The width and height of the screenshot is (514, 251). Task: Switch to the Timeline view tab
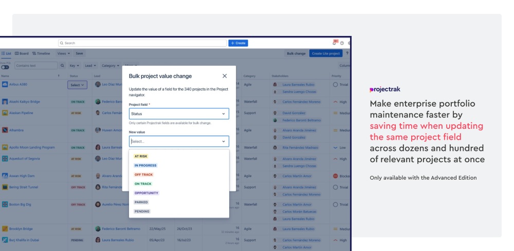(41, 53)
